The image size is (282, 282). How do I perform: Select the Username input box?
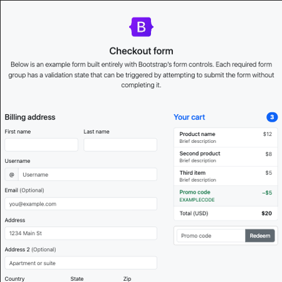pyautogui.click(x=88, y=174)
